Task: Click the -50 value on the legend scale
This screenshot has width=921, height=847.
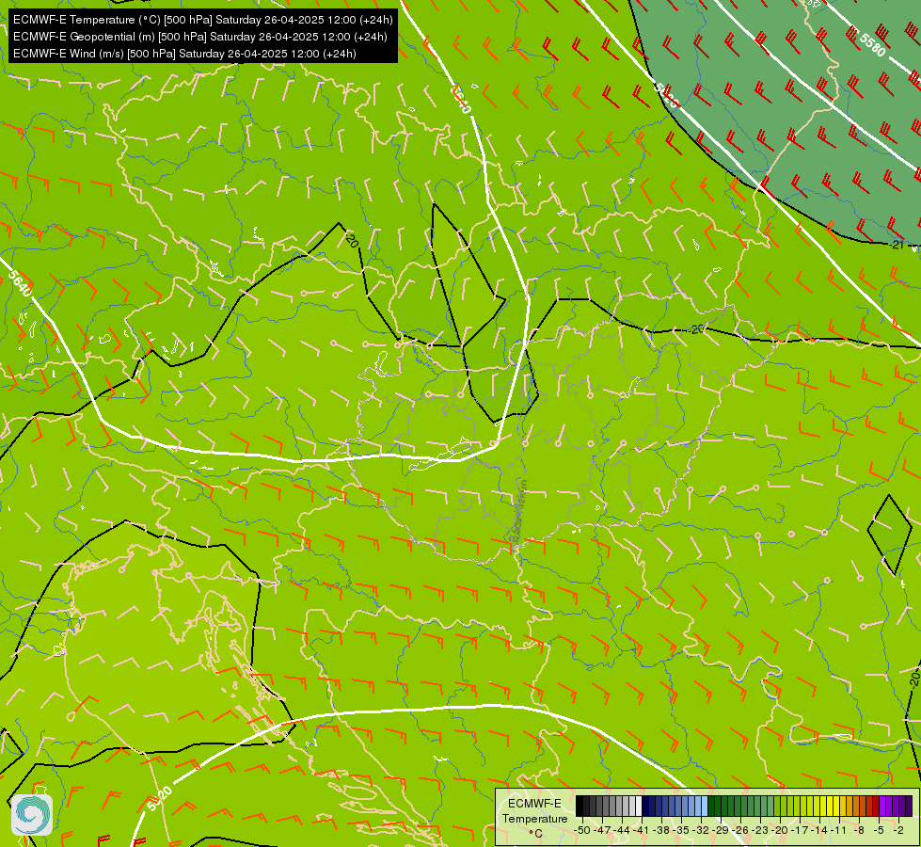Action: (582, 831)
